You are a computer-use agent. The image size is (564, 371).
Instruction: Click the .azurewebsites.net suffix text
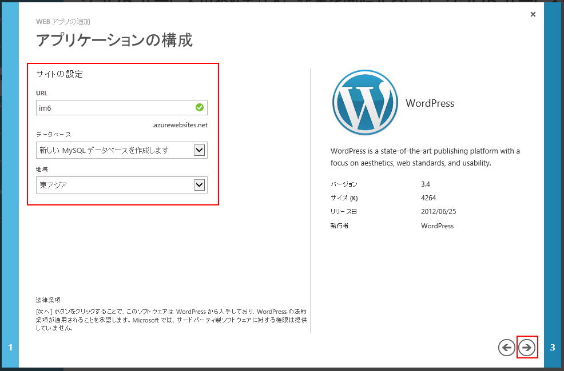point(180,125)
